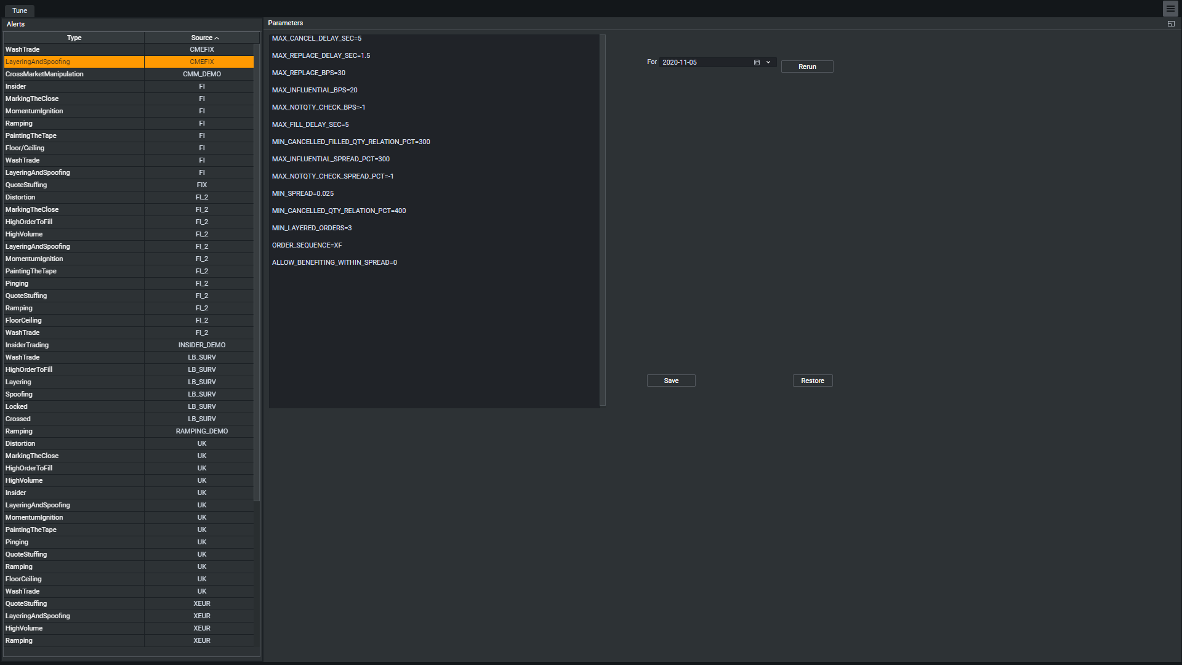The image size is (1182, 665).
Task: Select the Ramping RAMPING_DEMO row
Action: [74, 431]
